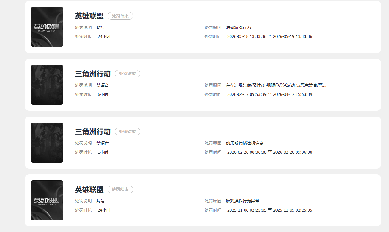The height and width of the screenshot is (232, 389).
Task: Click the 1小时 penalty duration
Action: 103,152
